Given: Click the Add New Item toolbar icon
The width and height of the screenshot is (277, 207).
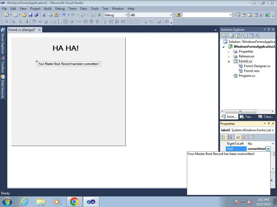Looking at the screenshot, I should (x=15, y=15).
